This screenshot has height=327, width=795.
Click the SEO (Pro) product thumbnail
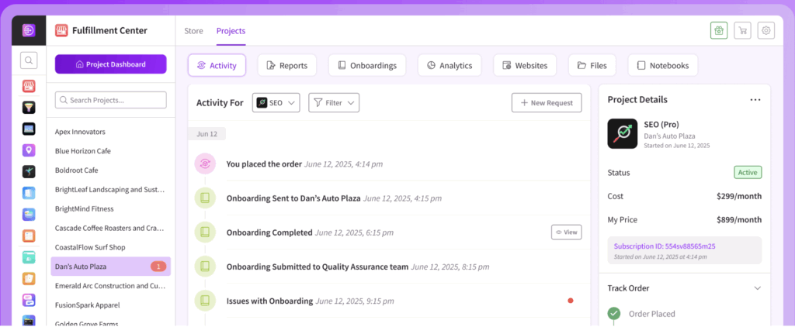[622, 133]
